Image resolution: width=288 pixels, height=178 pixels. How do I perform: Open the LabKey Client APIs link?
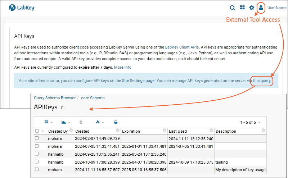[x=182, y=47]
